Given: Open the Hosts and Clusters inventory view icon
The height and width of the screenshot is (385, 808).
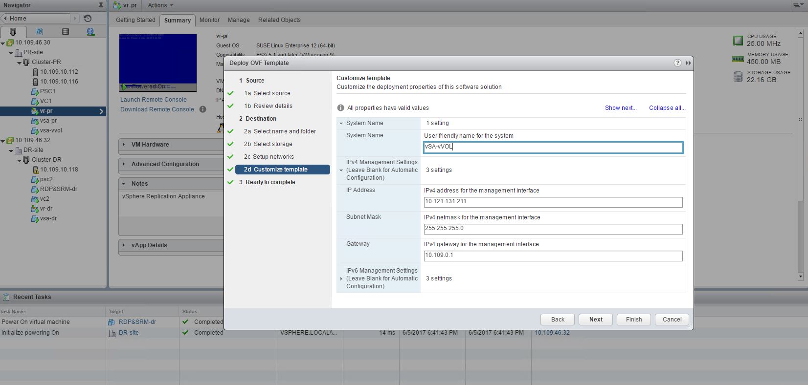Looking at the screenshot, I should pyautogui.click(x=13, y=32).
